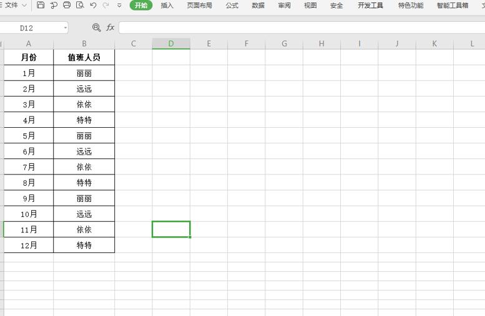Image resolution: width=485 pixels, height=316 pixels.
Task: Open the 开发工具 tab
Action: click(370, 5)
